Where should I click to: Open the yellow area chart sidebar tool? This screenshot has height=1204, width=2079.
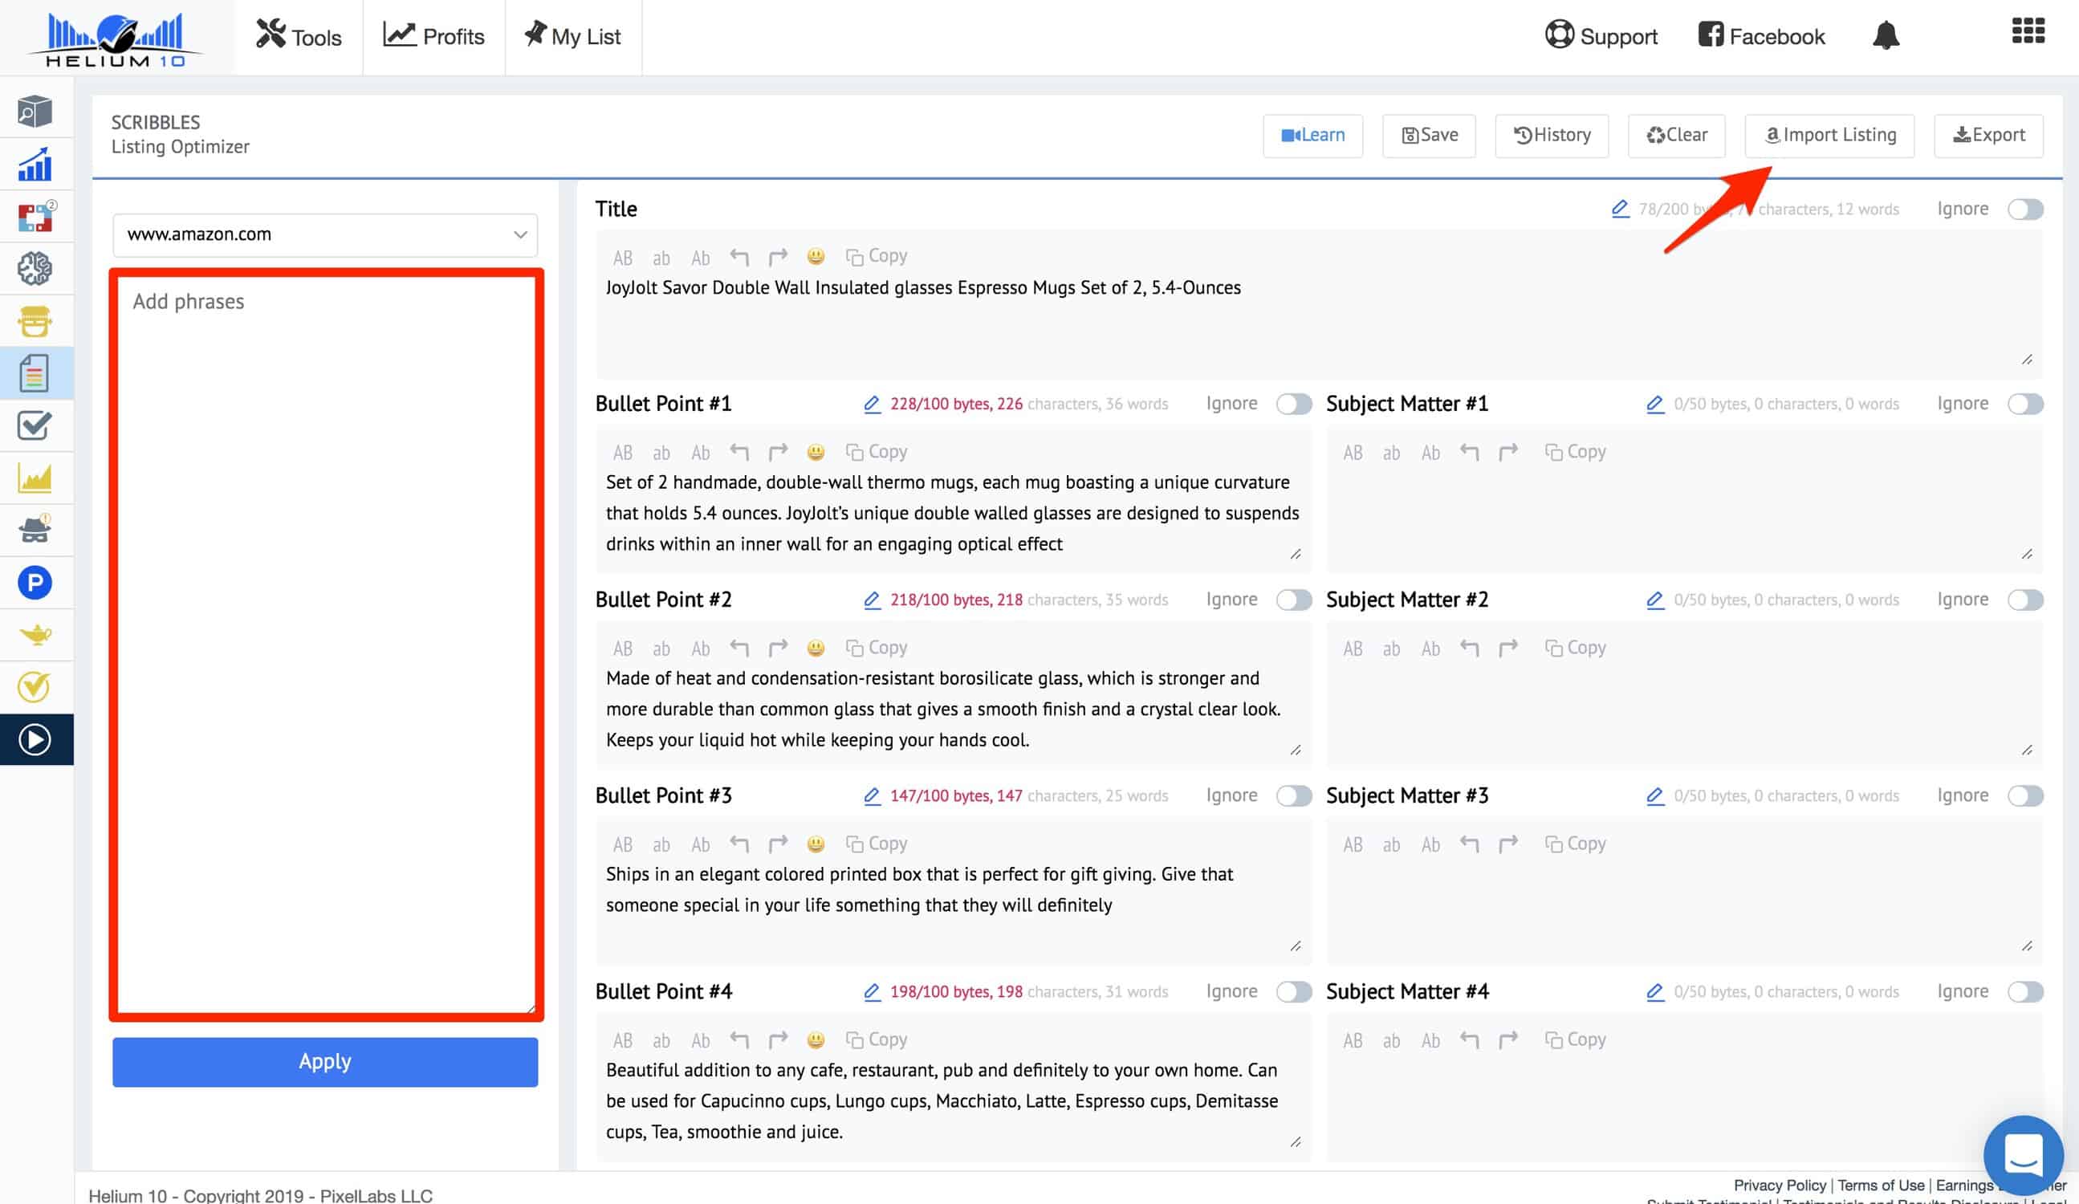coord(35,478)
